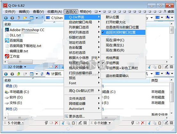
Task: Open 收藏夹(A) menu
Action: pos(55,12)
